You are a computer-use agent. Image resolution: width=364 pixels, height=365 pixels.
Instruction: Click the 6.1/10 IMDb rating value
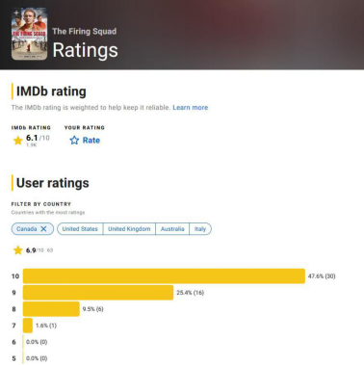point(38,138)
